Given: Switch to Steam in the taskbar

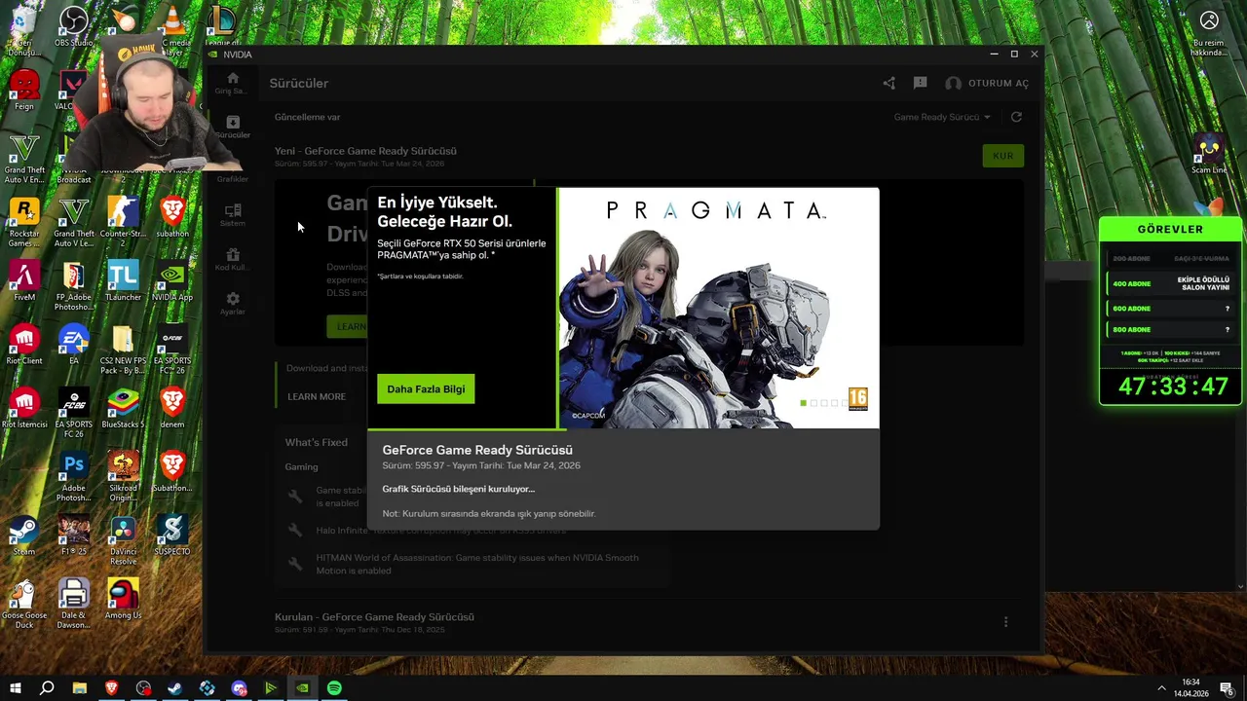Looking at the screenshot, I should click(175, 688).
